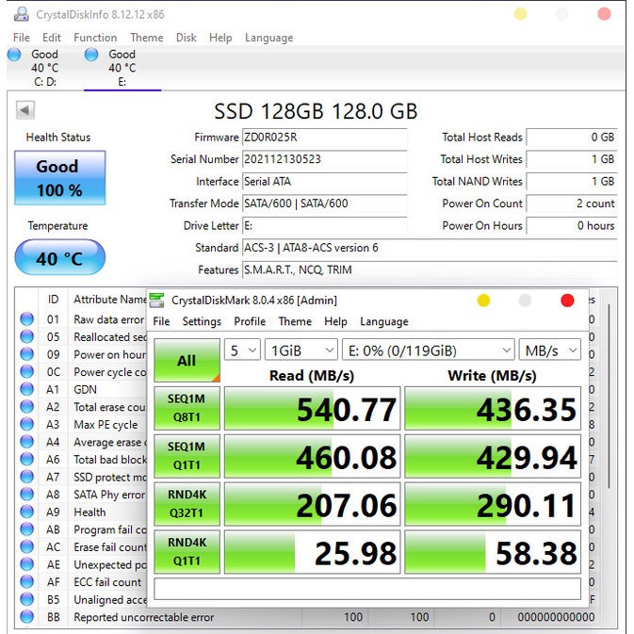Click status icon of Health row A9
The image size is (634, 634).
(27, 512)
